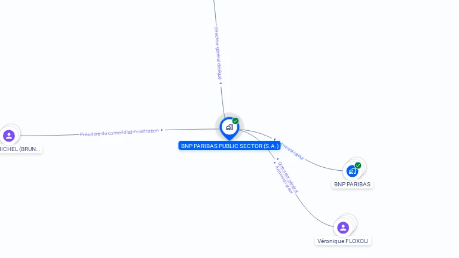Select the Directeur général délégué edge label
Screen dimensions: 459x258
[x=218, y=53]
